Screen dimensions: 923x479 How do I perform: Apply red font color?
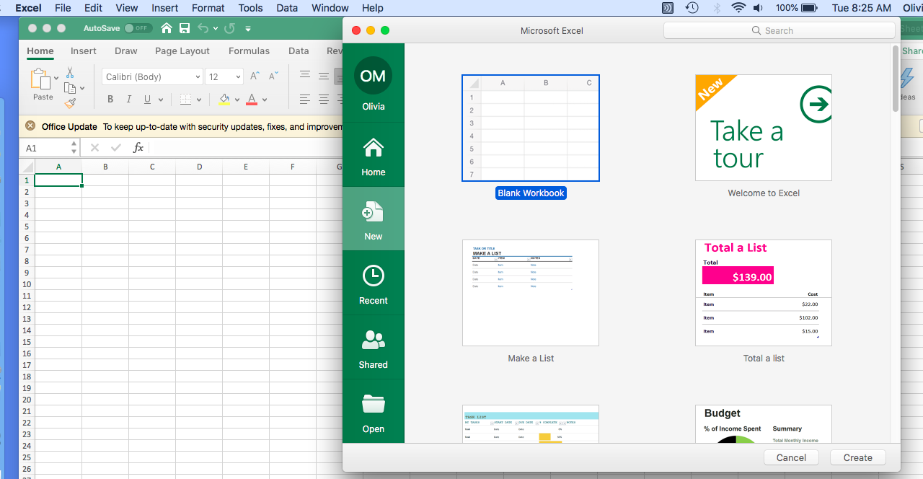tap(252, 100)
